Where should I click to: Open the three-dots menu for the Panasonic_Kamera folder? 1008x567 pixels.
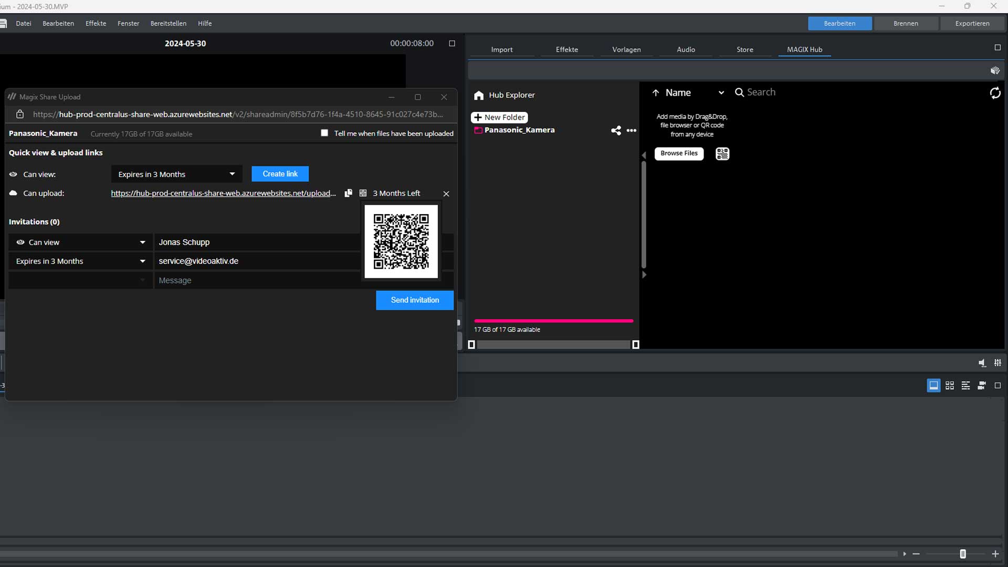point(632,130)
